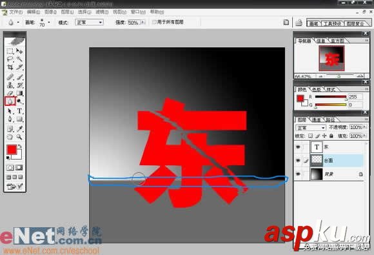Open the tool preset picker arrow

[x=18, y=23]
